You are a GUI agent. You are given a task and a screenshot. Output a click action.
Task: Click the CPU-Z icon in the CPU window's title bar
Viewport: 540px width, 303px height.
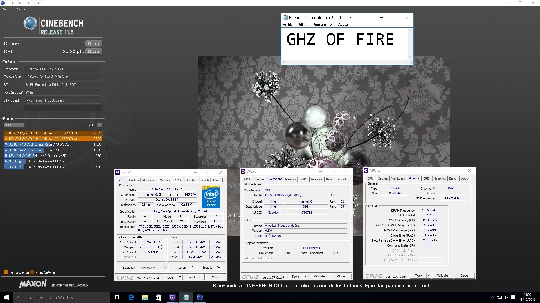tap(118, 172)
